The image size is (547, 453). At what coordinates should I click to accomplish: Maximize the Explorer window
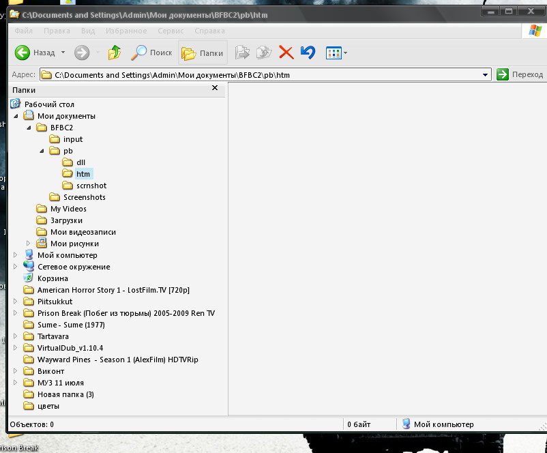pyautogui.click(x=509, y=11)
